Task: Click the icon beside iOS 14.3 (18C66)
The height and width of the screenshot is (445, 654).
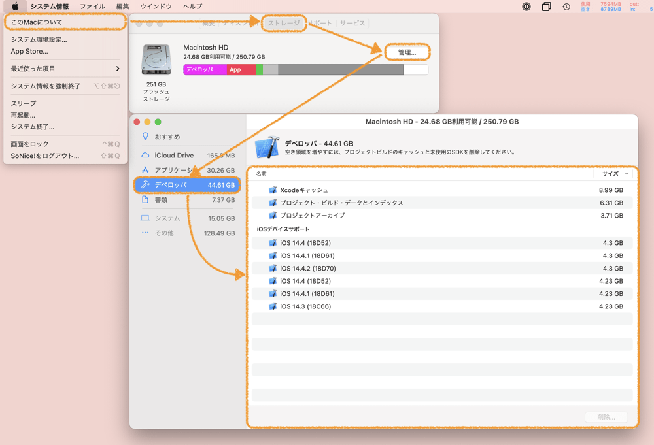Action: click(273, 306)
